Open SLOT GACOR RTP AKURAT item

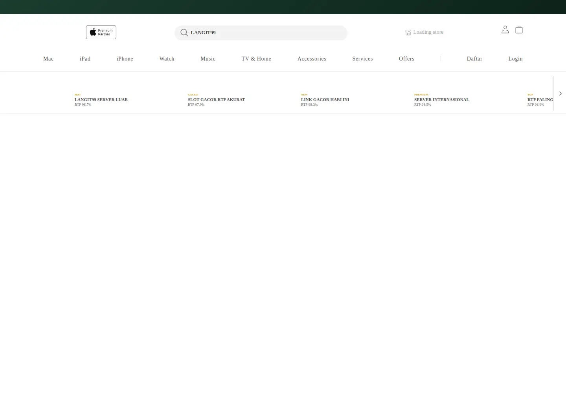tap(216, 99)
